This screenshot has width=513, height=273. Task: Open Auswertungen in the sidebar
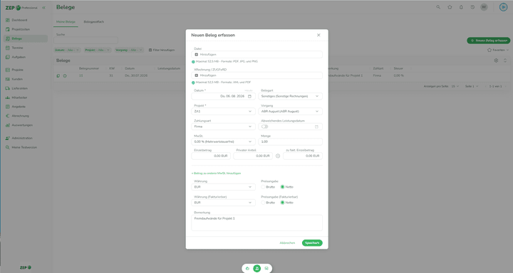22,125
